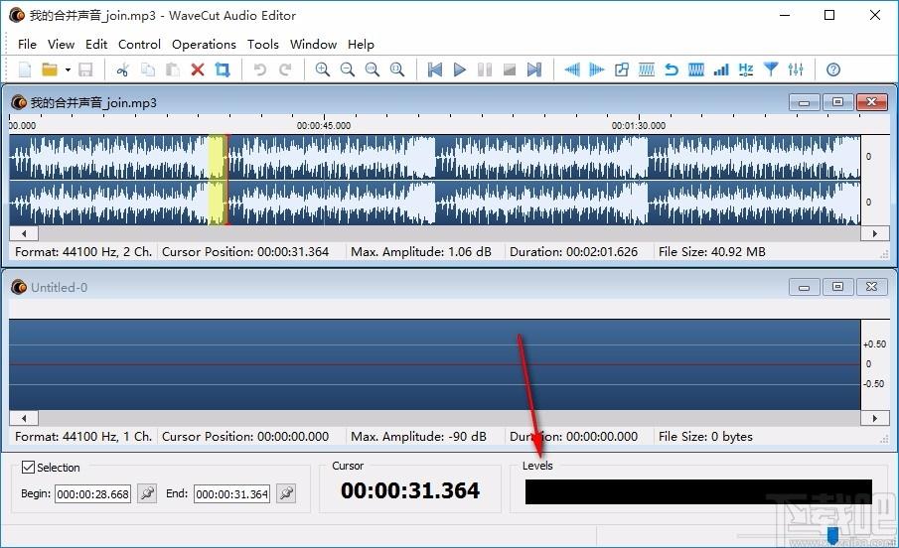899x548 pixels.
Task: Jump to the start of track
Action: click(434, 69)
